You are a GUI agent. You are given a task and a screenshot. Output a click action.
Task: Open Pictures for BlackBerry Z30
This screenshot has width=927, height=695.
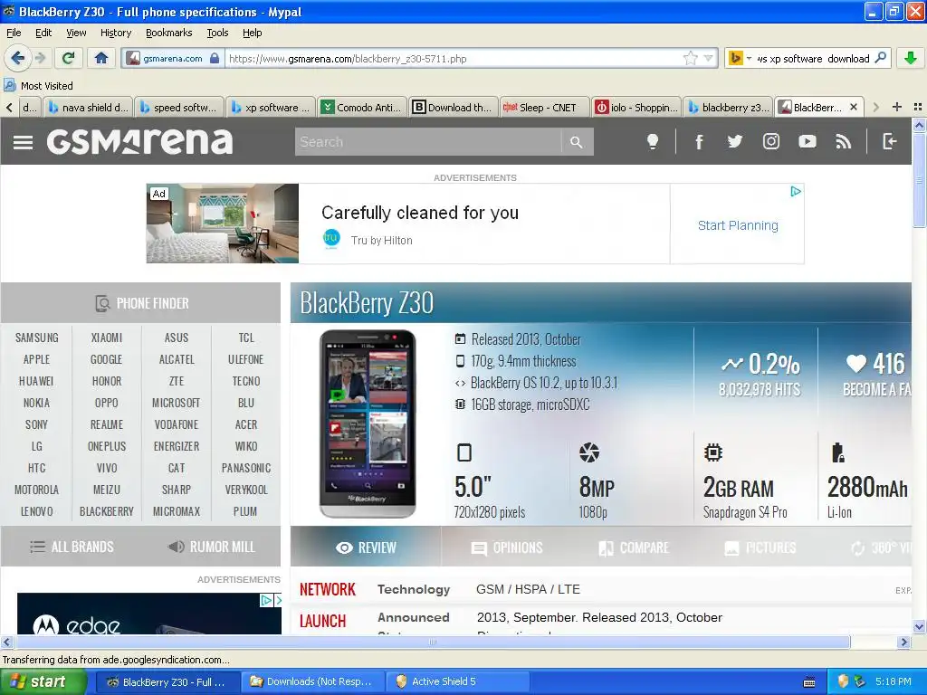(x=760, y=547)
